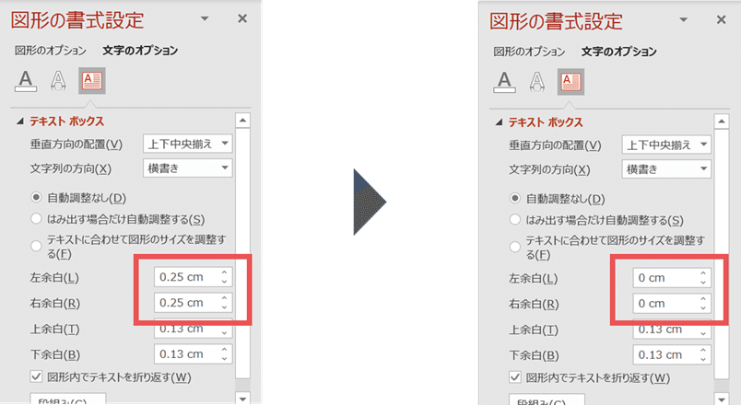The height and width of the screenshot is (405, 741).
Task: Increase 左余白 value in right panel
Action: pyautogui.click(x=703, y=273)
